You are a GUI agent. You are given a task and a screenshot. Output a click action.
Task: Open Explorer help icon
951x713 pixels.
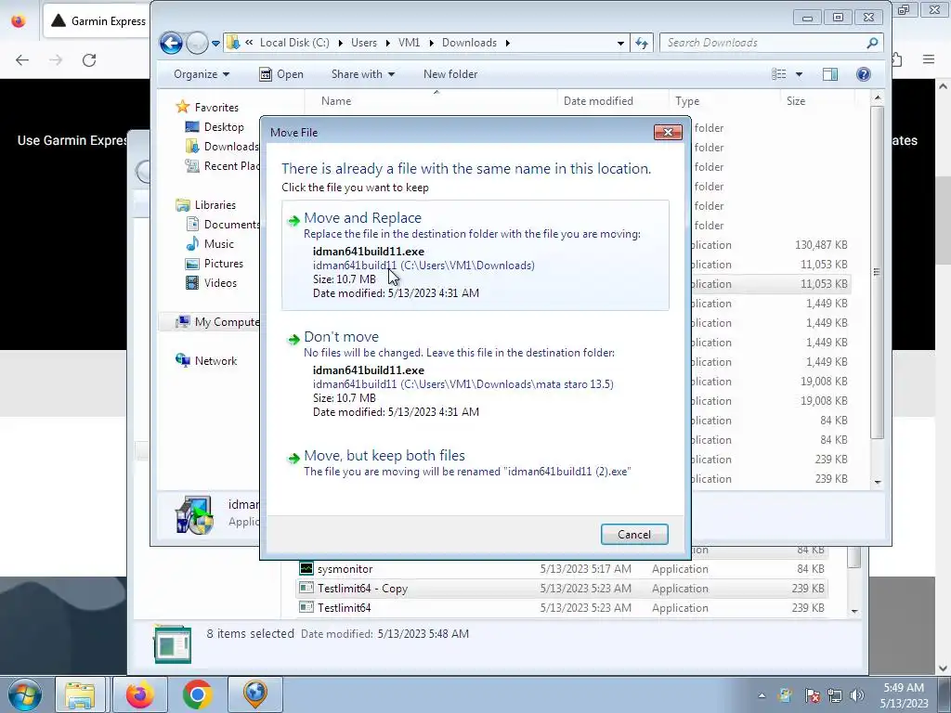[863, 74]
